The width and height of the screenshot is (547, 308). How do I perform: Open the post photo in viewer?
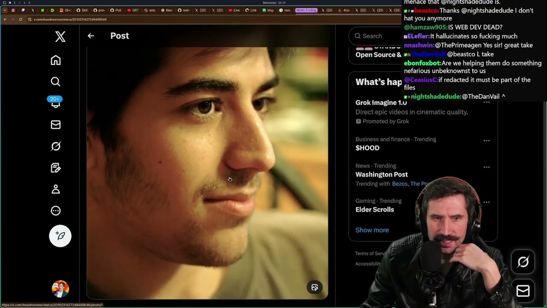coord(207,173)
